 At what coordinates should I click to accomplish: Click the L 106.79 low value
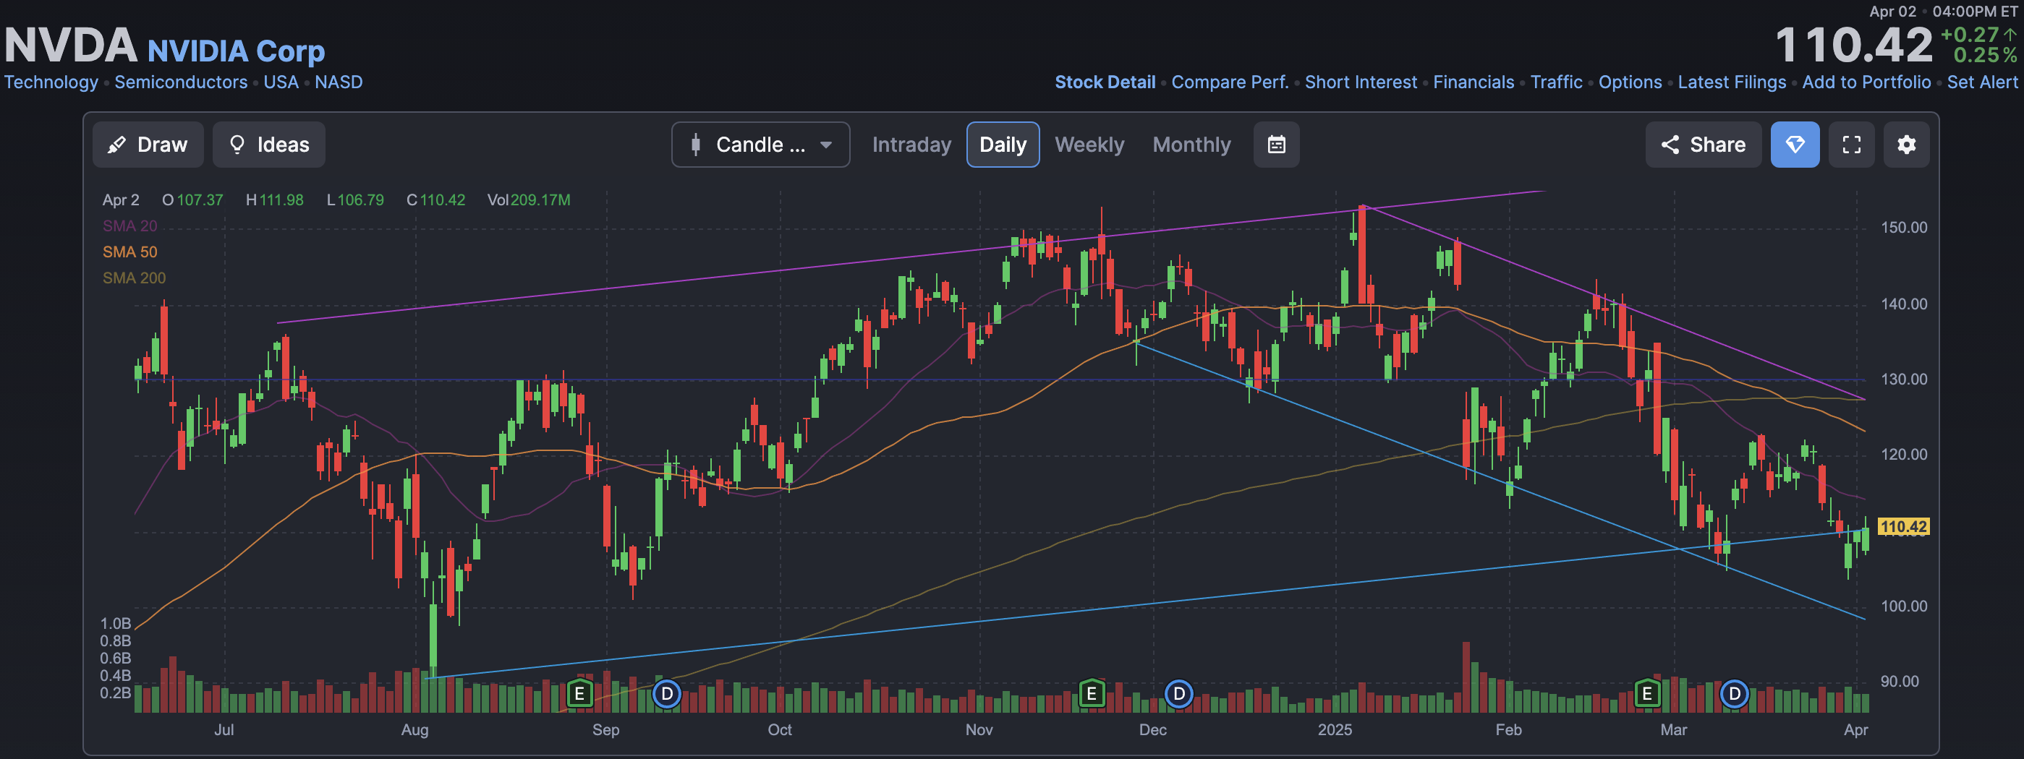[355, 200]
